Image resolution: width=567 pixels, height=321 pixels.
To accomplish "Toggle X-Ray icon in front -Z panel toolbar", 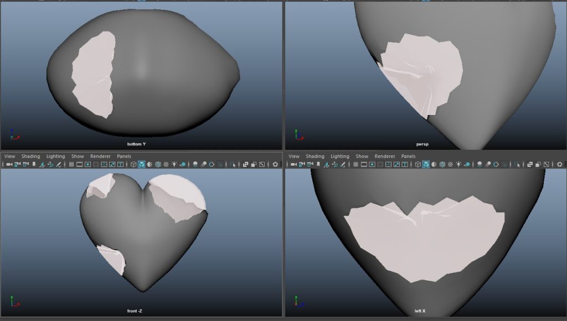I will point(245,165).
